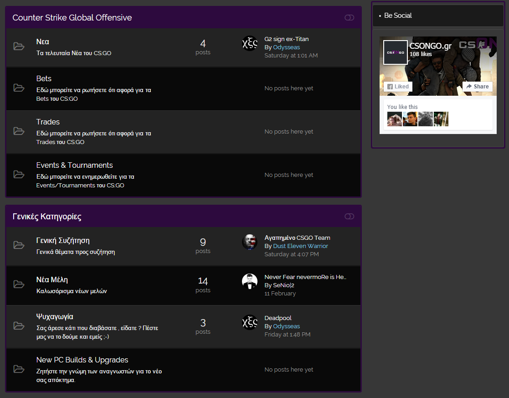Open the G2 sign ex-Titan topic
509x398 pixels.
point(286,39)
